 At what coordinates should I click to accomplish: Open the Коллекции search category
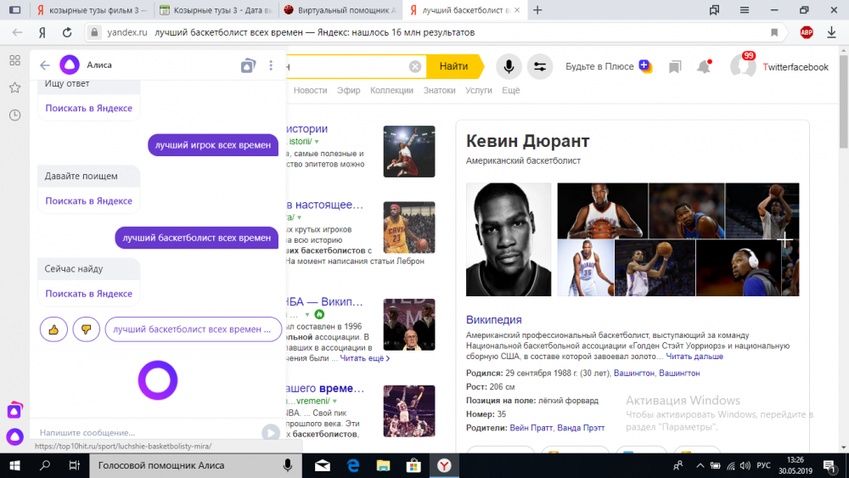[391, 90]
